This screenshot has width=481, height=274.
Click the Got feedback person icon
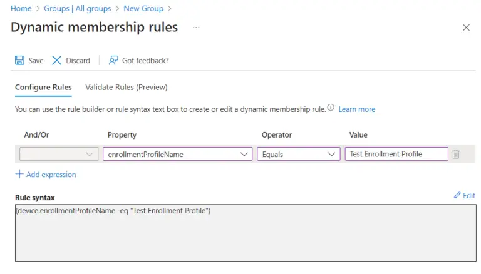click(113, 61)
